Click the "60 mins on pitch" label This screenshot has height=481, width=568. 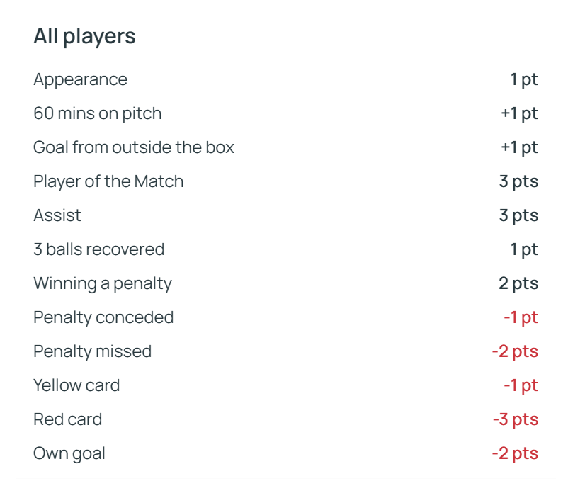coord(97,113)
